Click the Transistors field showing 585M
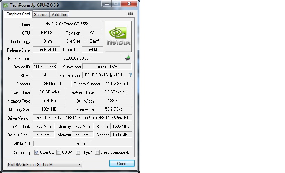This screenshot has width=285, height=173. tap(92, 50)
